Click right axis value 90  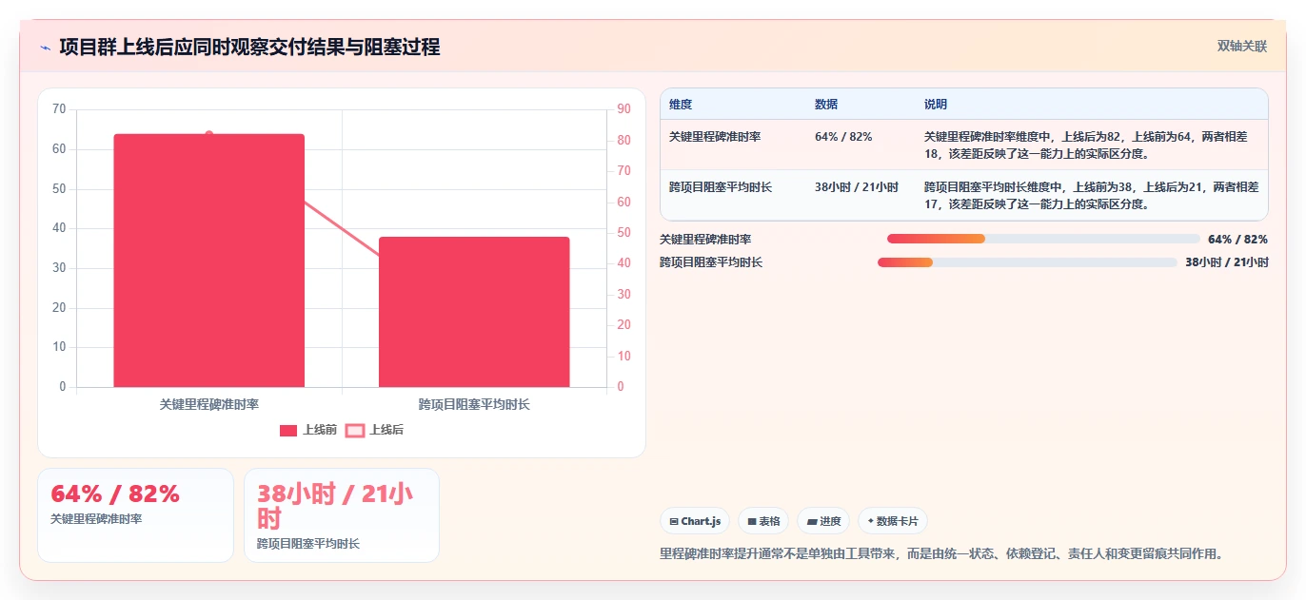click(x=623, y=109)
